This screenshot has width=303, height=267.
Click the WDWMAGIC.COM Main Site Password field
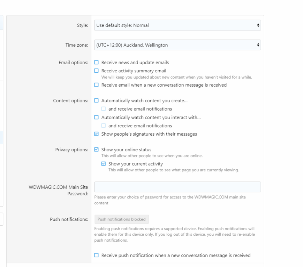[x=177, y=187]
